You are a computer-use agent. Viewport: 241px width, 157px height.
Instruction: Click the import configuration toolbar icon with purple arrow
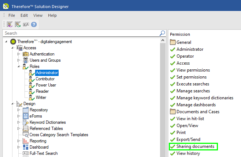click(10, 24)
